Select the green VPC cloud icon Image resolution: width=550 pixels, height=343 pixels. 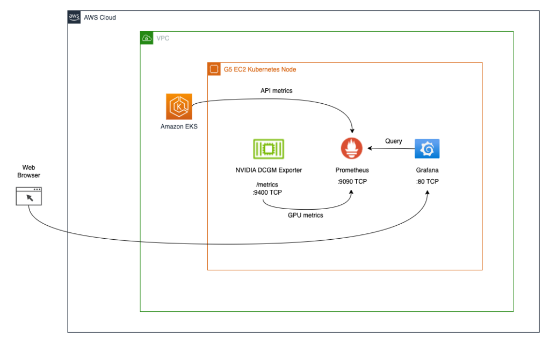tap(146, 38)
